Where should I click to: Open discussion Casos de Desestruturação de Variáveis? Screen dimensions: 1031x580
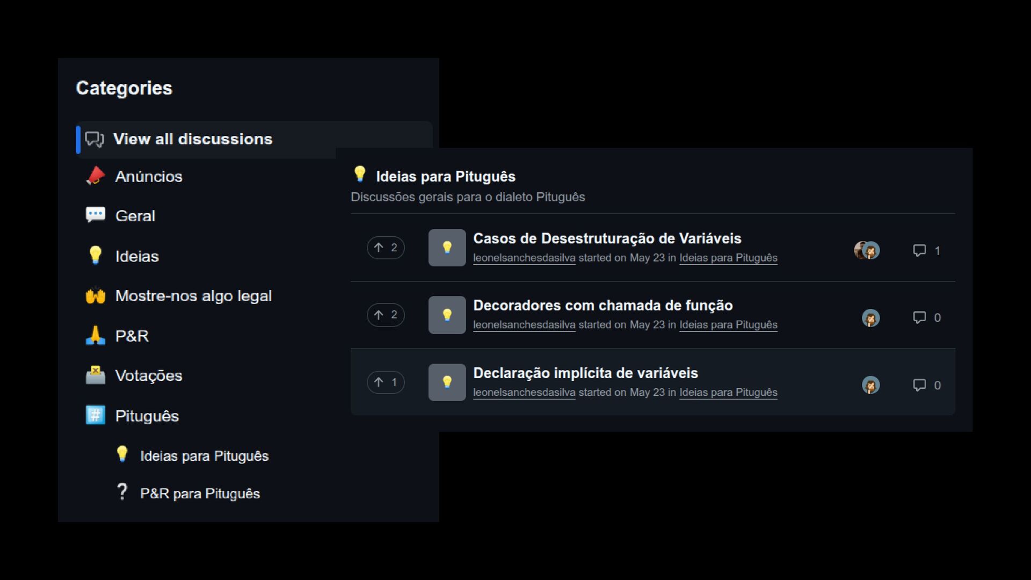(x=607, y=238)
